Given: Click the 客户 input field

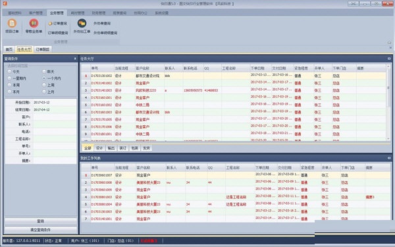Looking at the screenshot, I should coord(55,117).
